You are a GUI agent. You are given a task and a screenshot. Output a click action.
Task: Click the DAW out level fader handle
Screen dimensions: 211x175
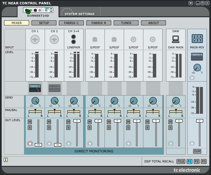point(179,121)
